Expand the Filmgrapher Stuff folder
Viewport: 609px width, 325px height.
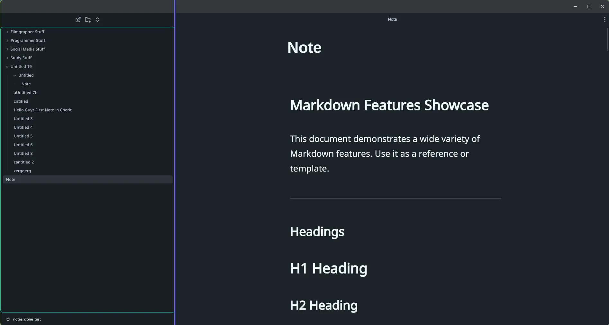click(7, 32)
